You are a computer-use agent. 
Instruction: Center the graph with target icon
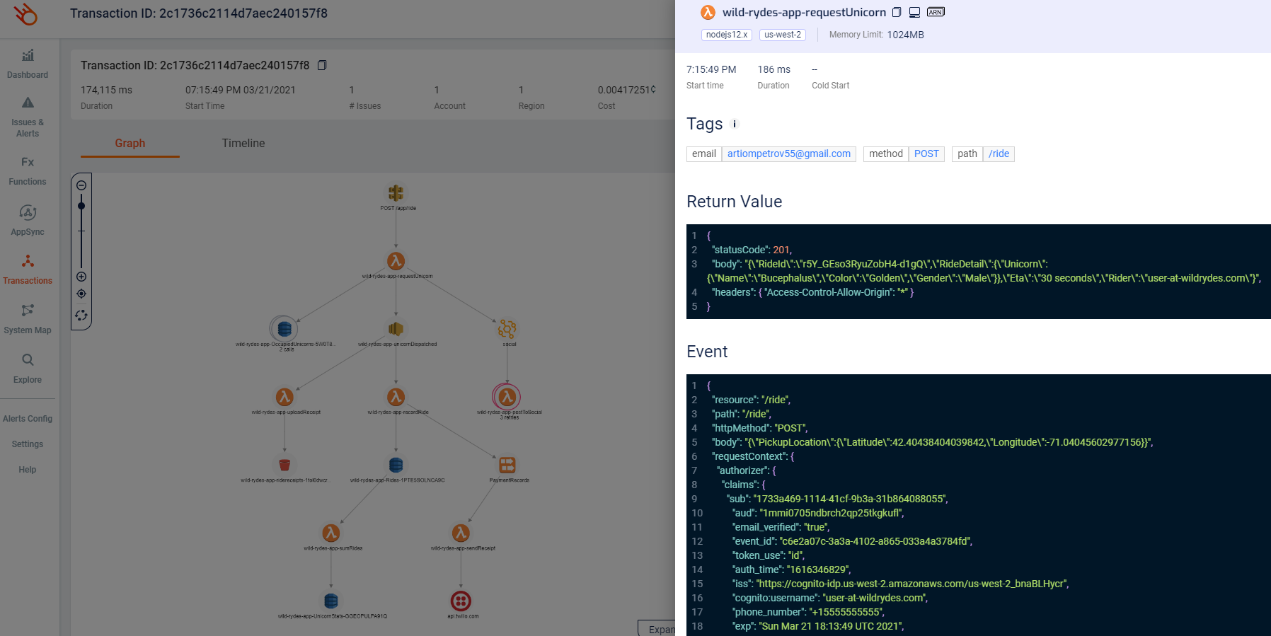[81, 294]
